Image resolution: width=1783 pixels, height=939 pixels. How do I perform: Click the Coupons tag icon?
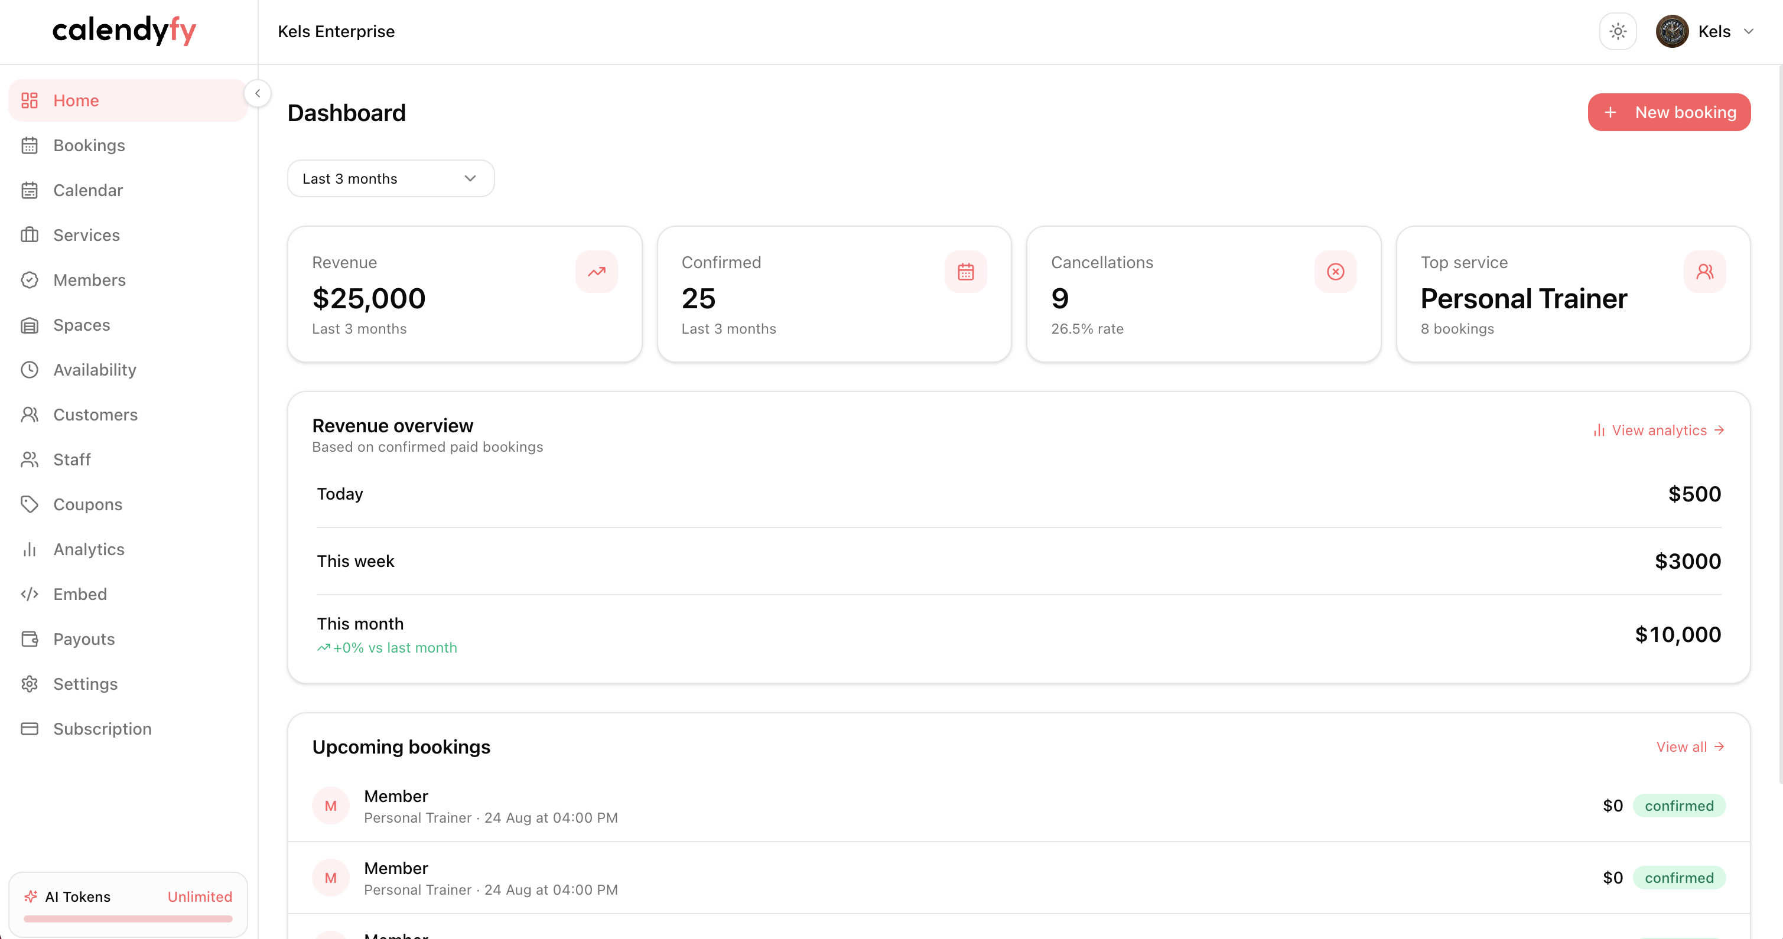pos(29,504)
